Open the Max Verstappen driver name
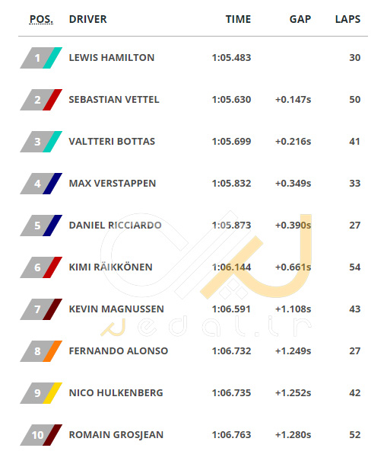 (x=113, y=183)
